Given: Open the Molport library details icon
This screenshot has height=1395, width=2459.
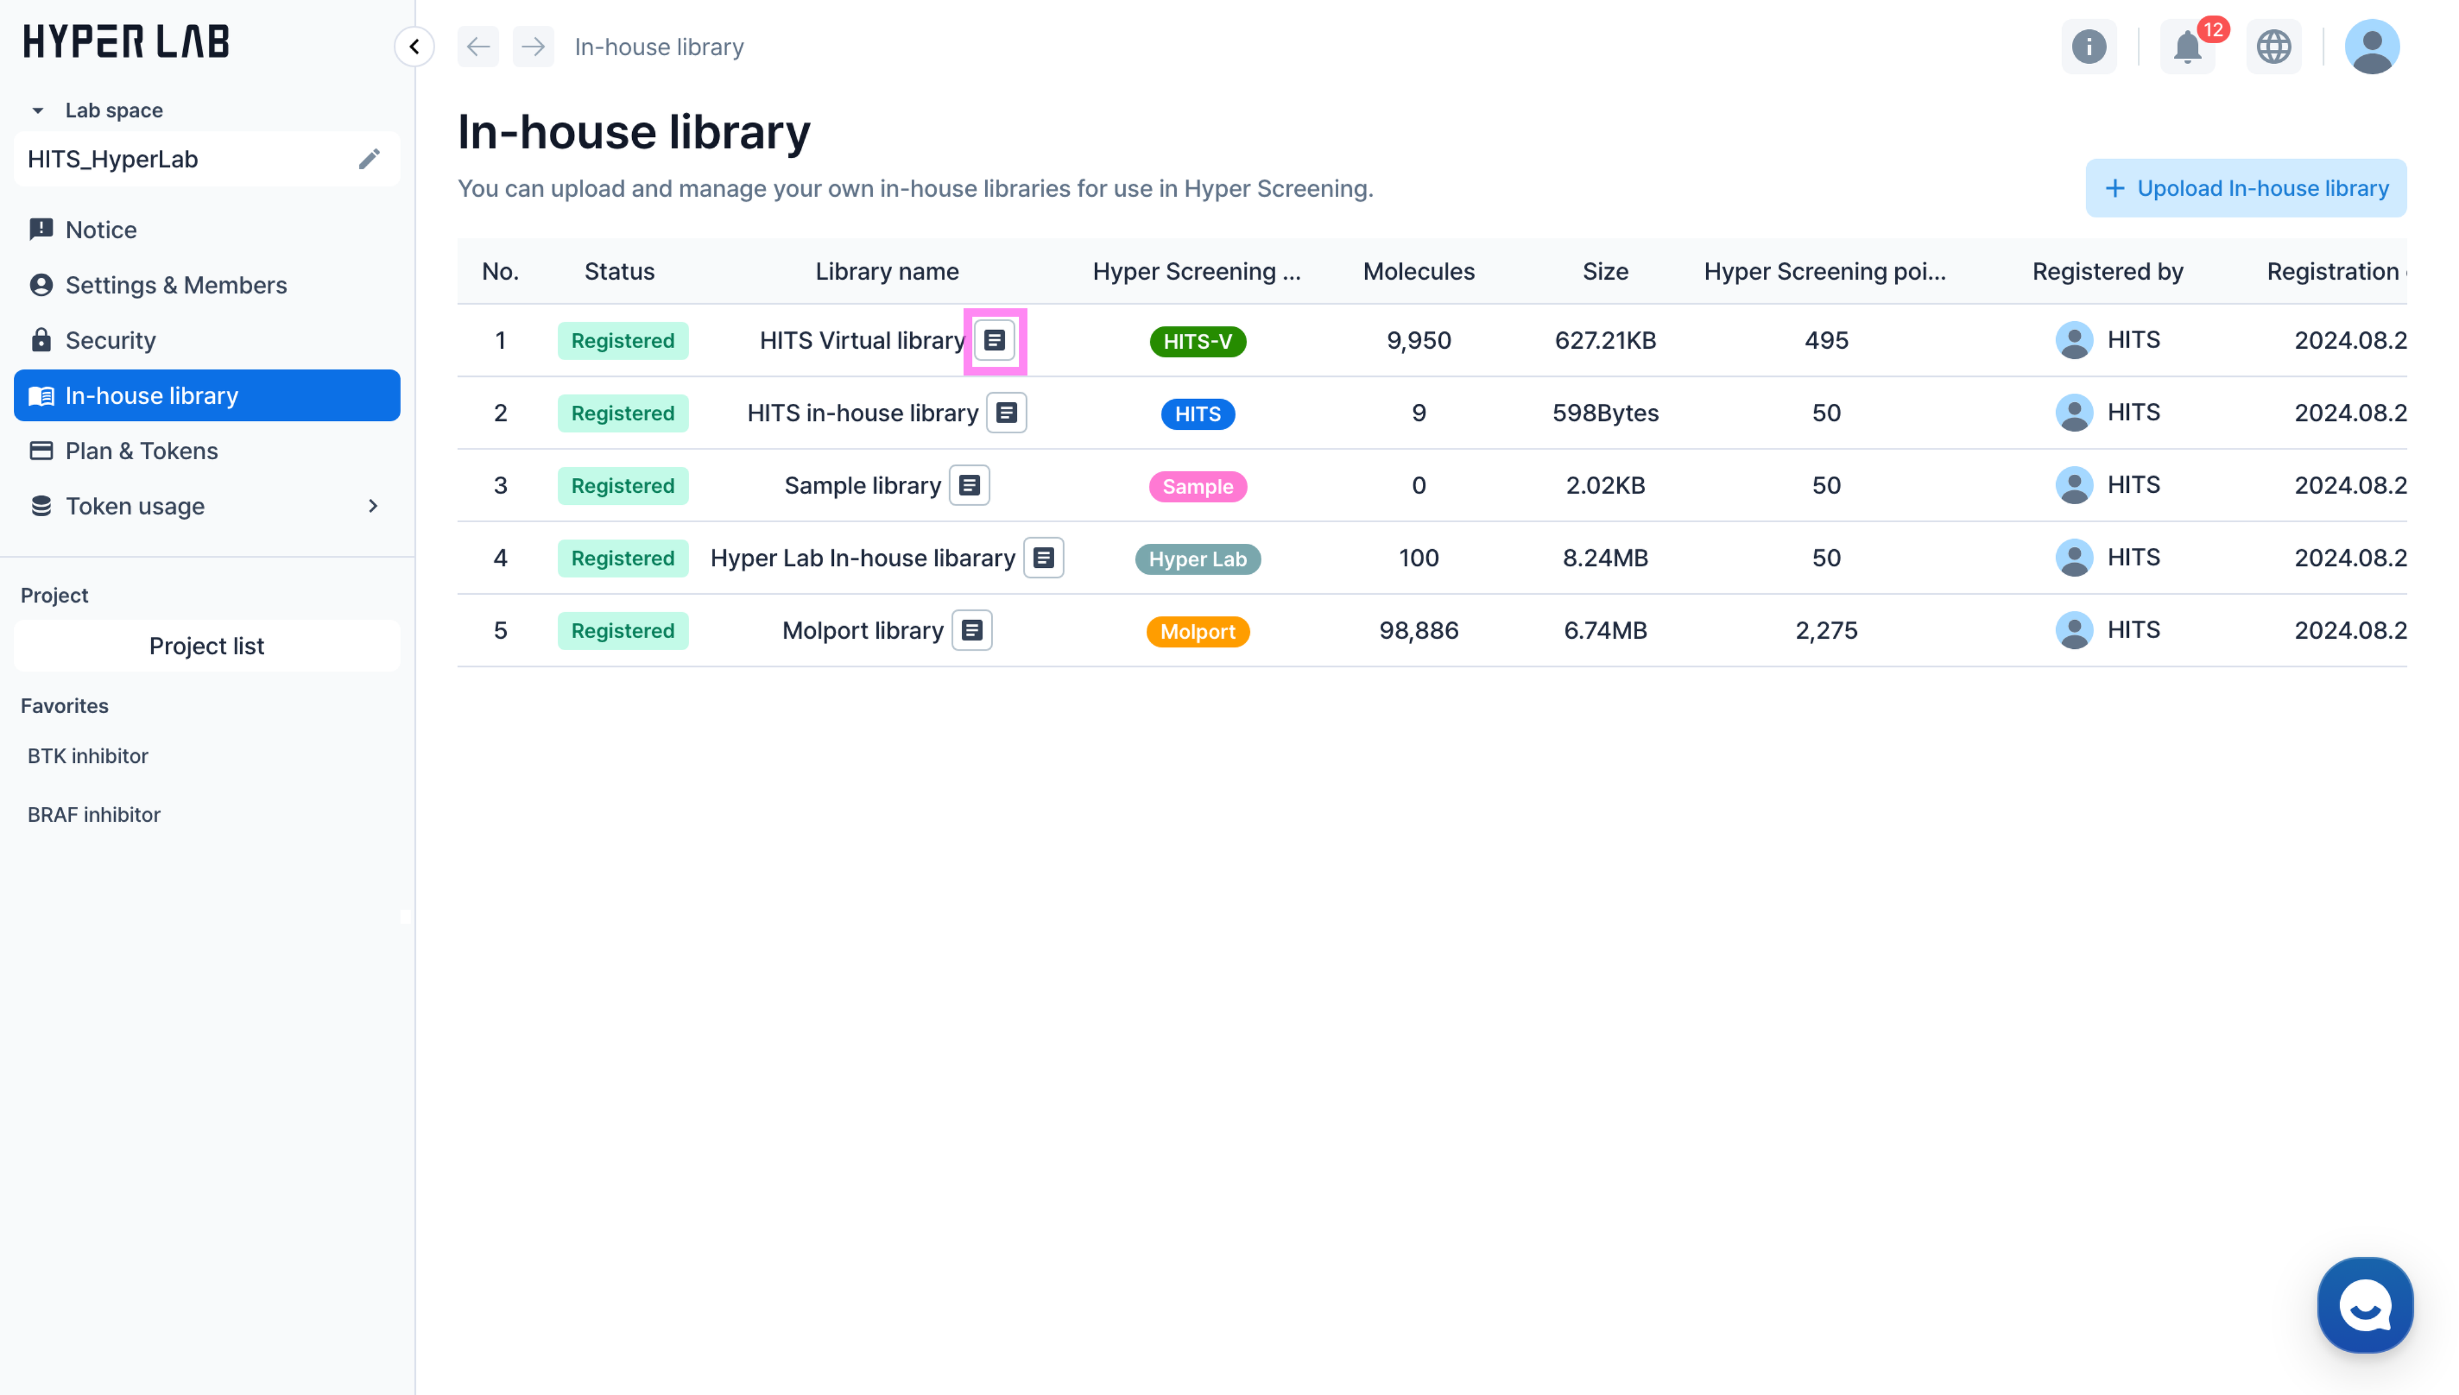Looking at the screenshot, I should point(971,630).
